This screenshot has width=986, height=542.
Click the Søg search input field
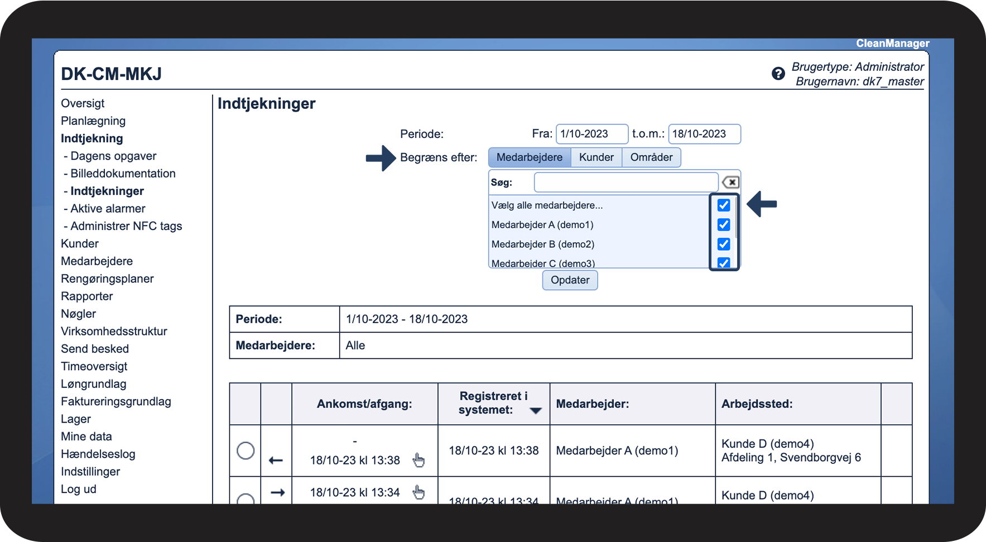click(x=626, y=183)
